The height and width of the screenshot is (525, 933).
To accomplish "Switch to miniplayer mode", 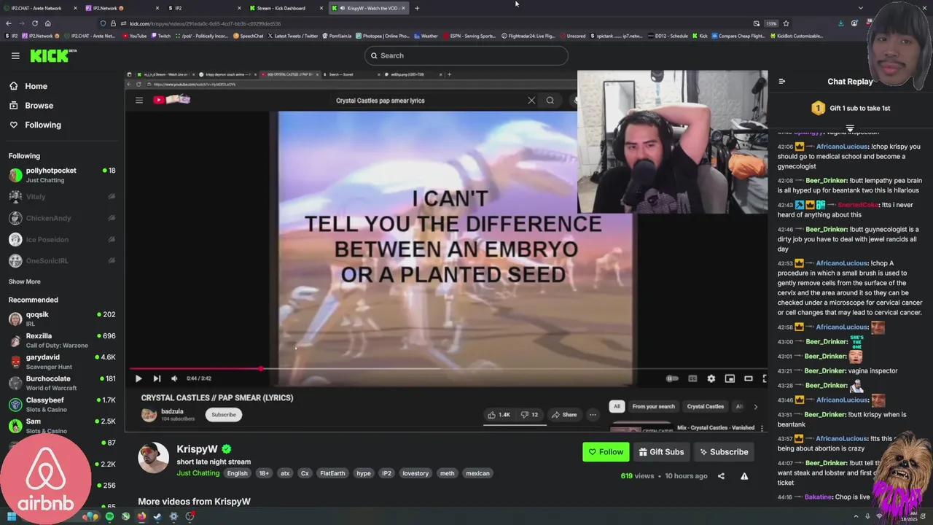I will tap(730, 378).
